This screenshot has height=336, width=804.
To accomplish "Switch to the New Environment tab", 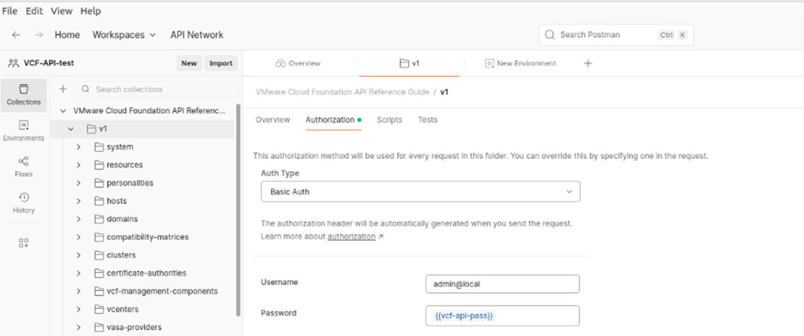I will pyautogui.click(x=521, y=63).
